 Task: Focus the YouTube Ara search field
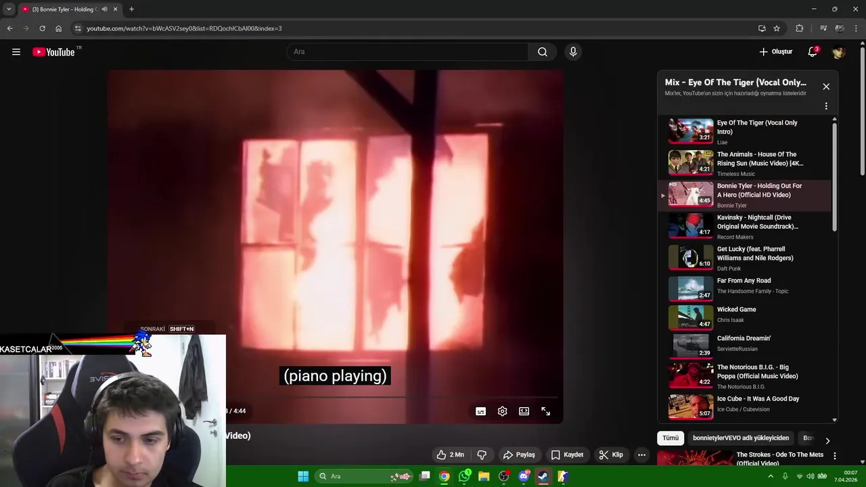(408, 52)
